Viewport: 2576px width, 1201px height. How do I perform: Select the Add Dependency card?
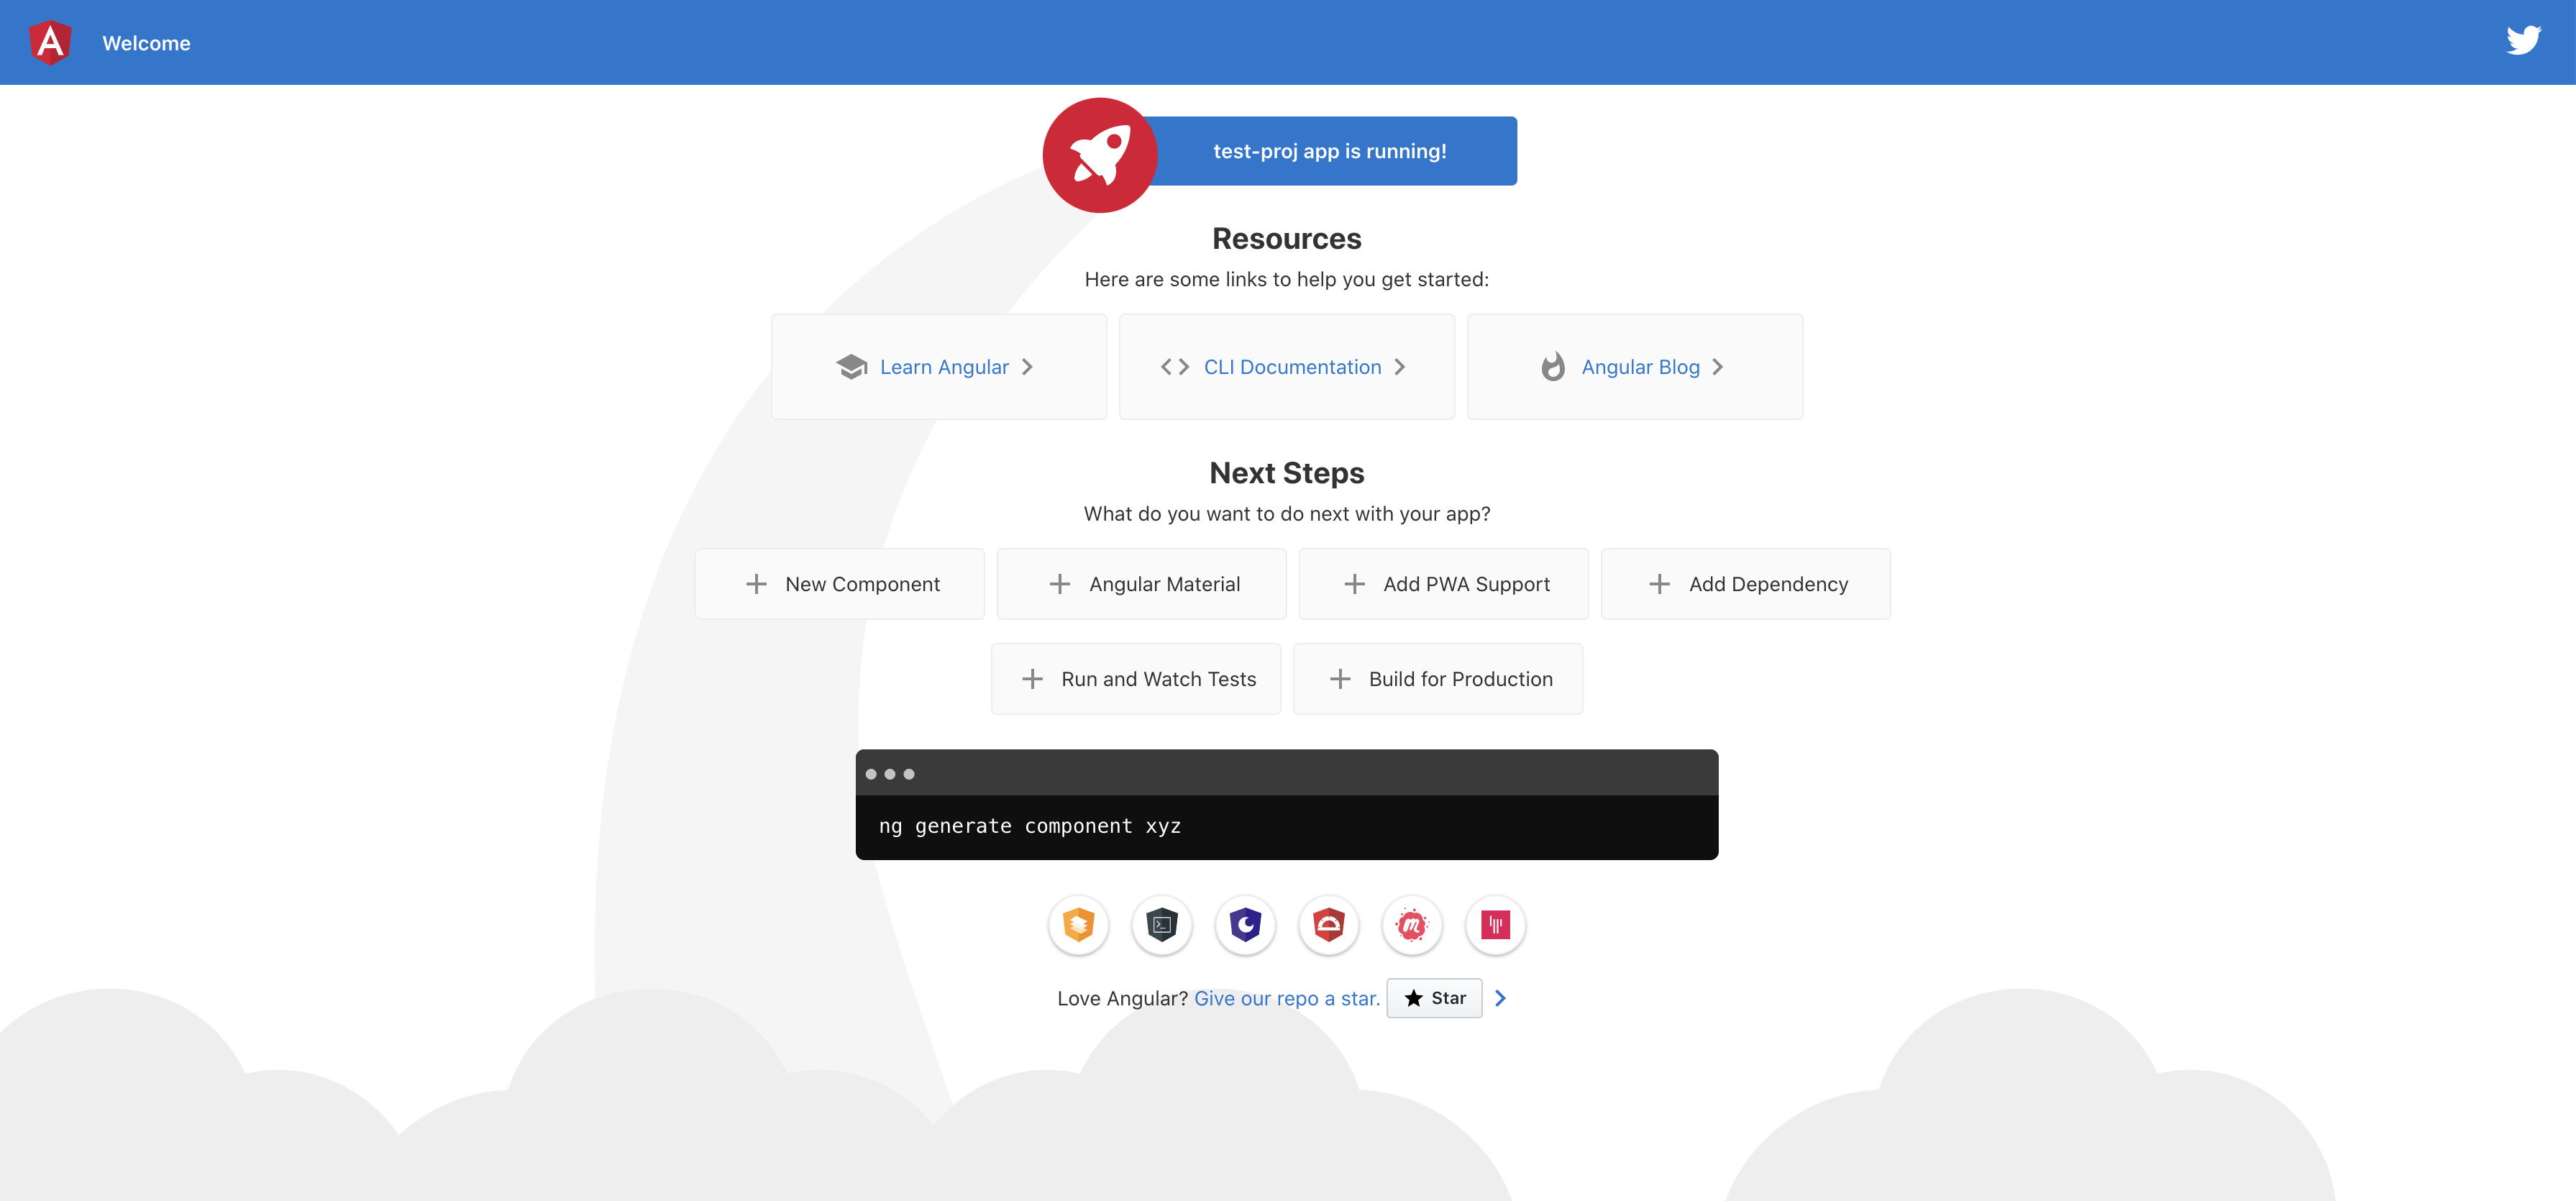pos(1746,584)
